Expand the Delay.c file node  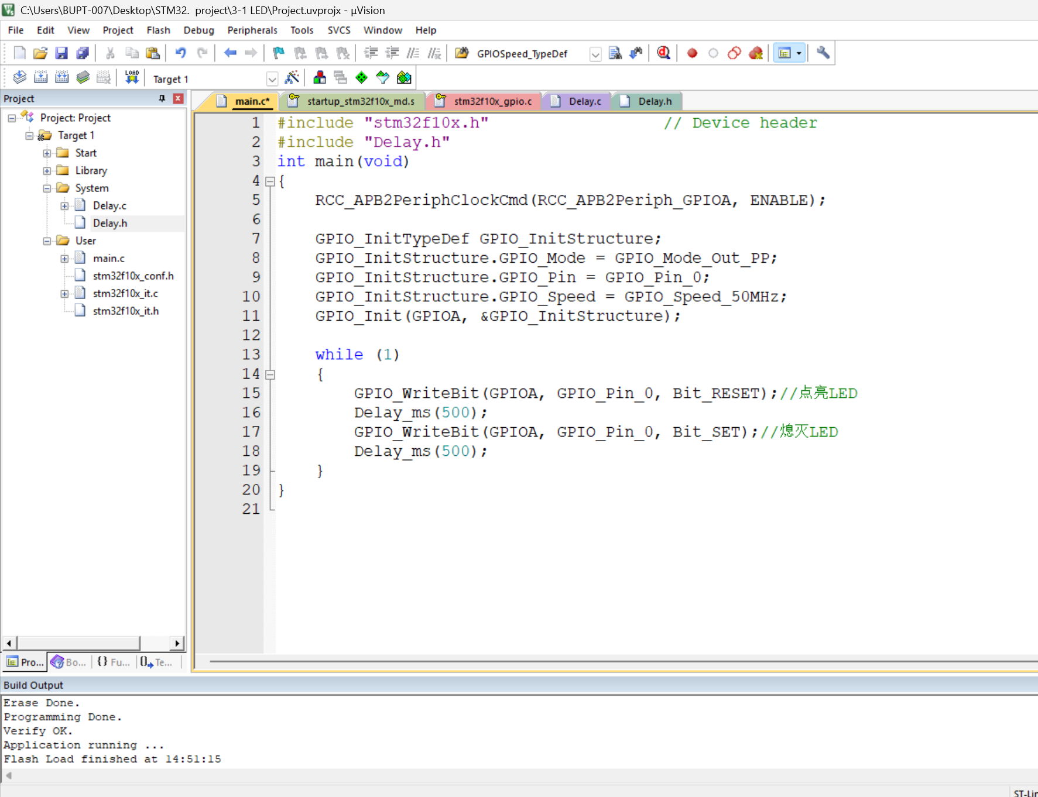tap(64, 206)
